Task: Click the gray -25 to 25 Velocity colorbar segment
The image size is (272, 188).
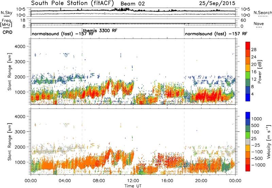Action: [x=248, y=142]
